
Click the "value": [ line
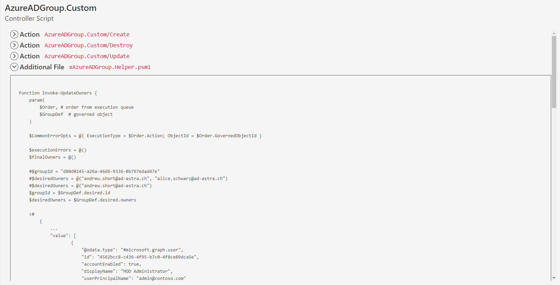[63, 235]
